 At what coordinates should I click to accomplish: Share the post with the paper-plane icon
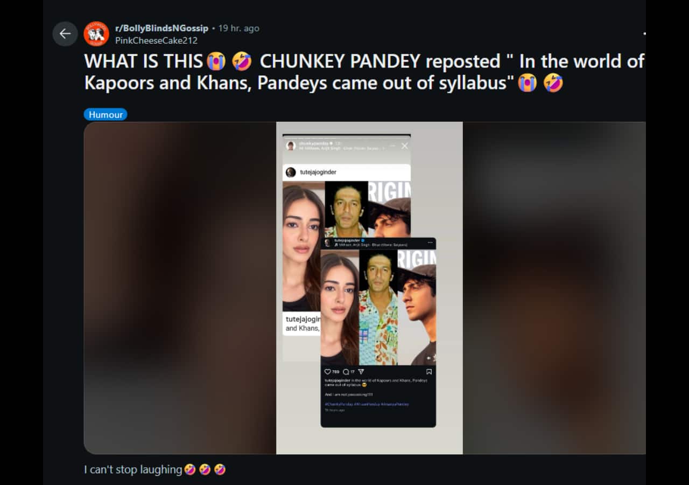point(361,372)
